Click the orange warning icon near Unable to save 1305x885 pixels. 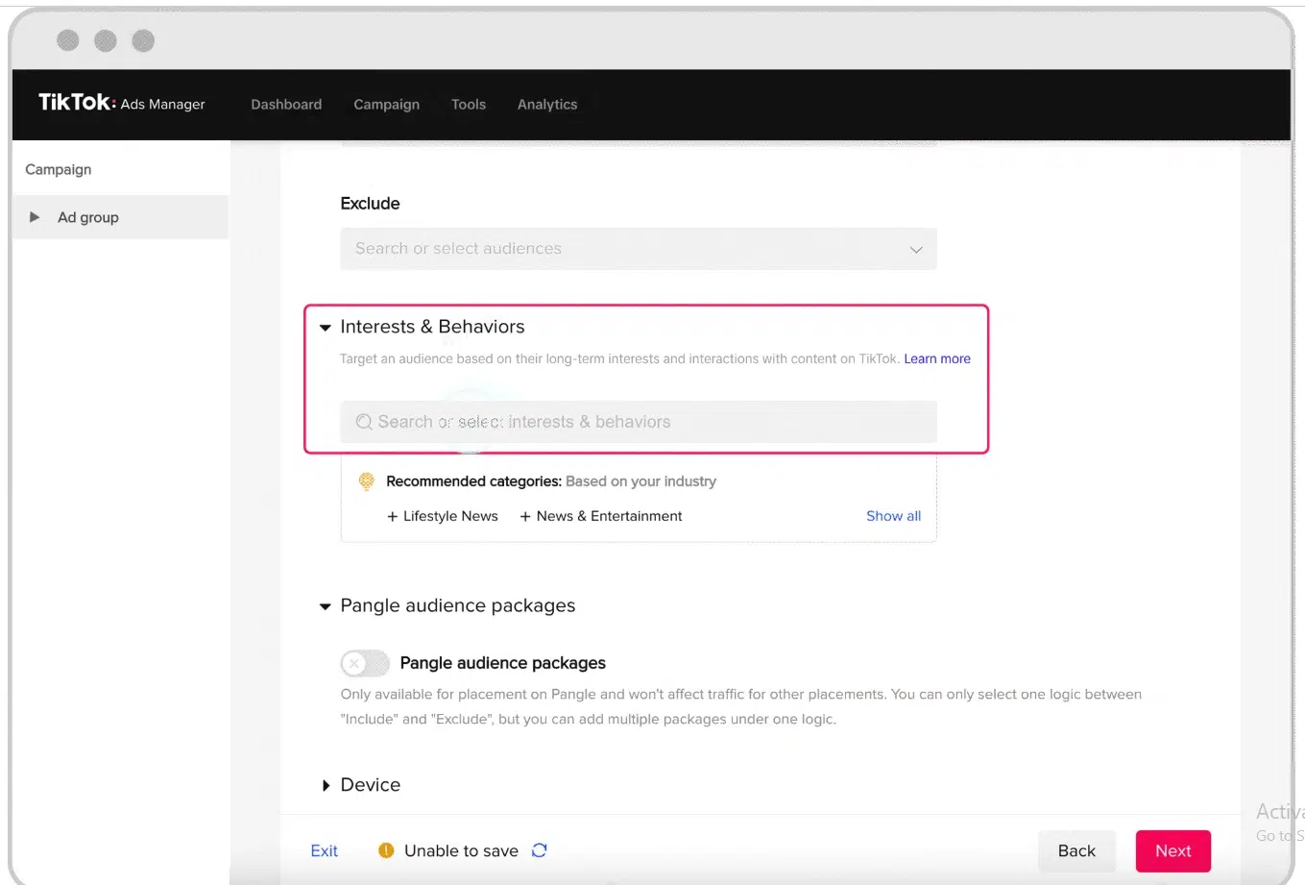386,850
